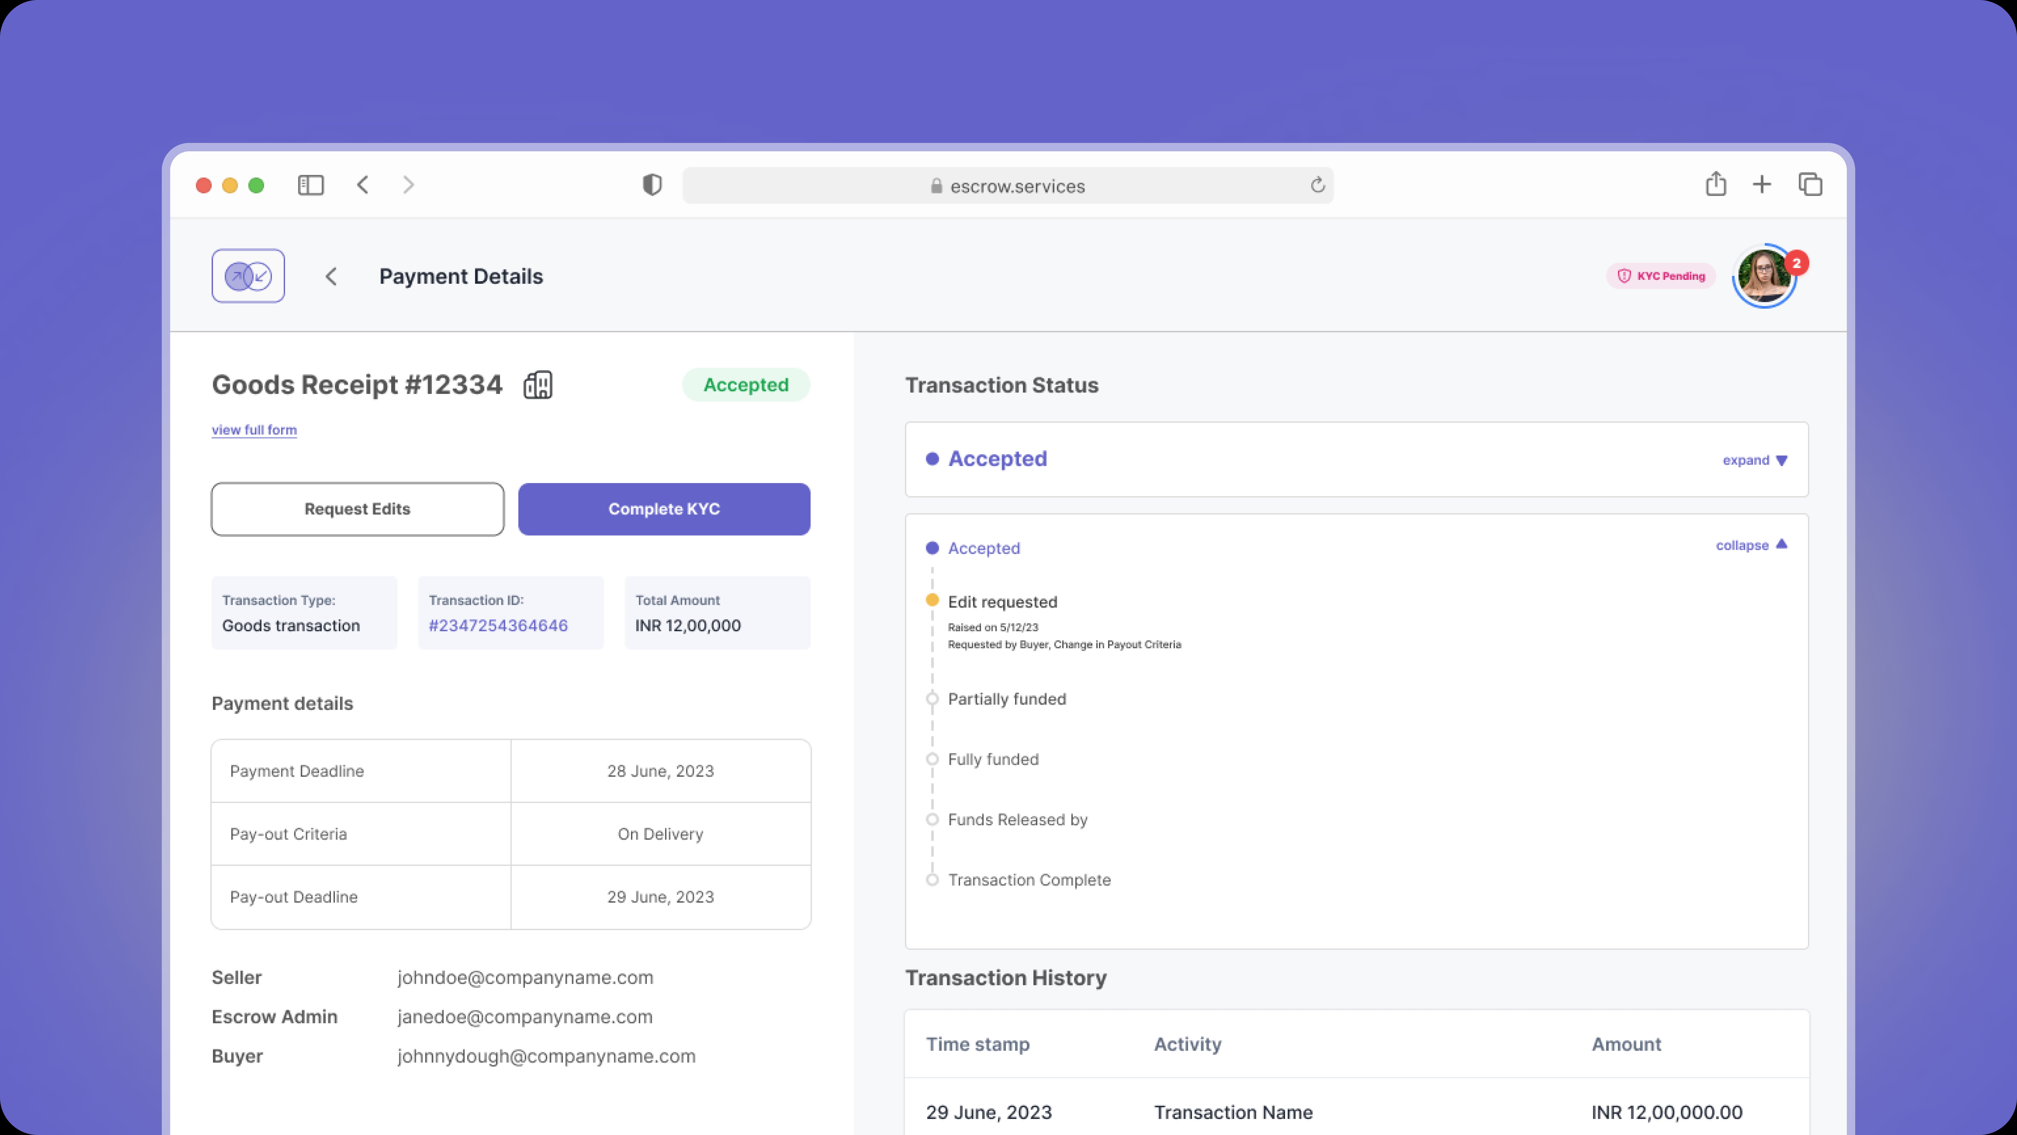
Task: Add a new browser tab
Action: coord(1762,185)
